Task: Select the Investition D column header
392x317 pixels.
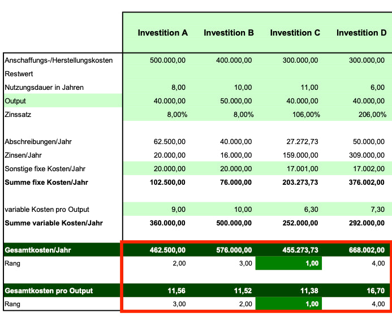Action: point(361,33)
